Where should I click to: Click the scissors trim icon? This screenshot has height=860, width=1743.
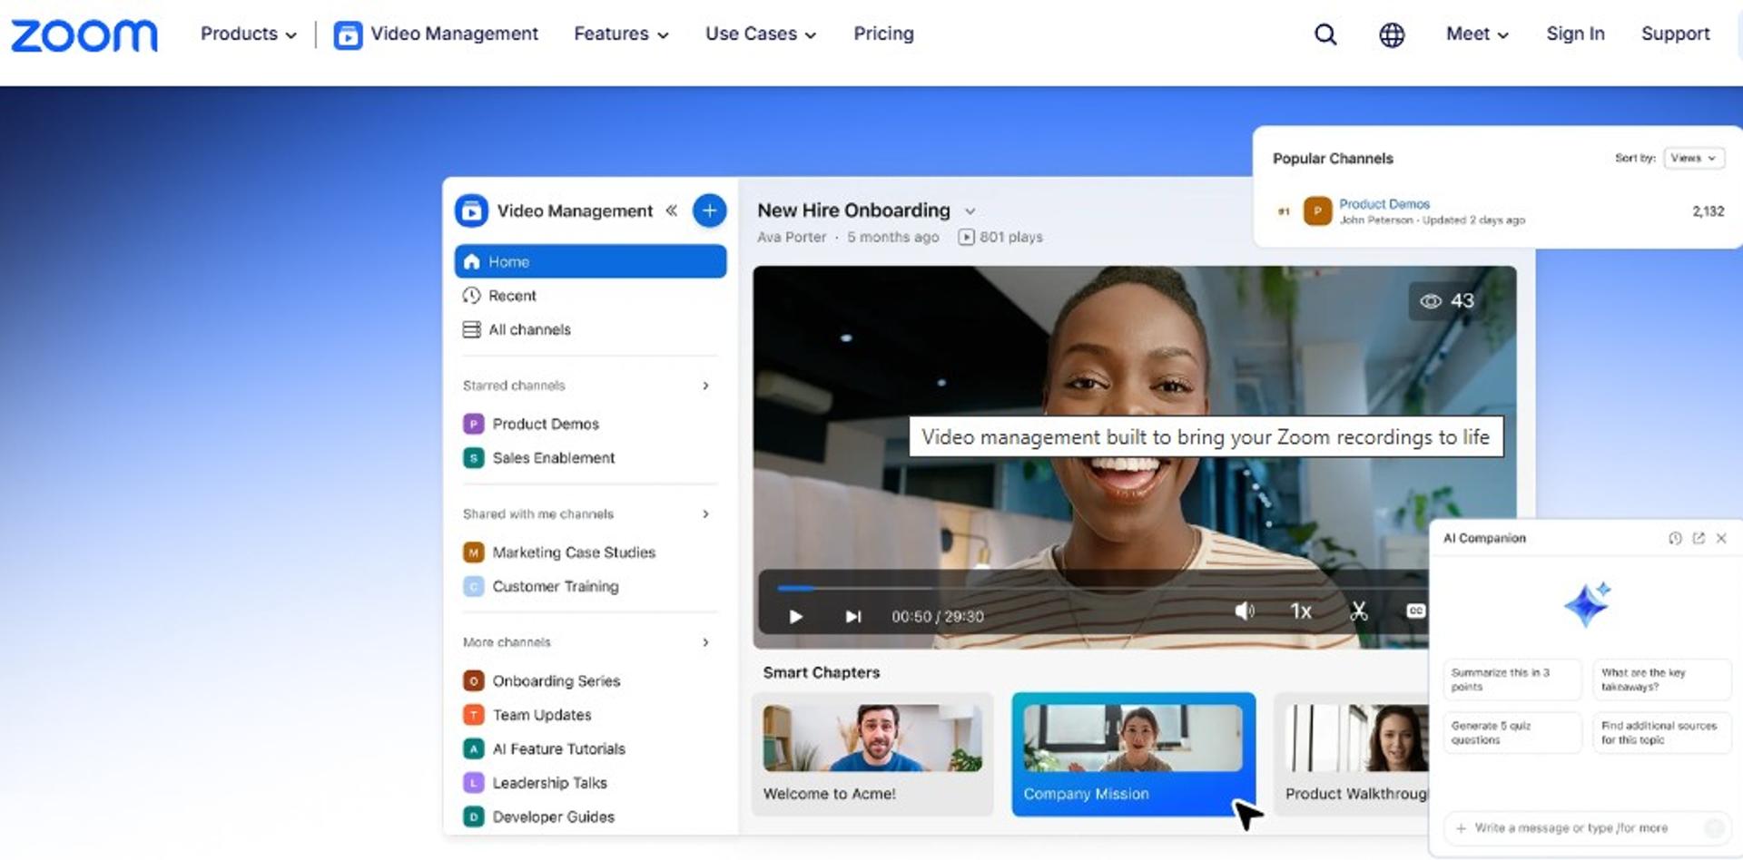click(x=1358, y=611)
